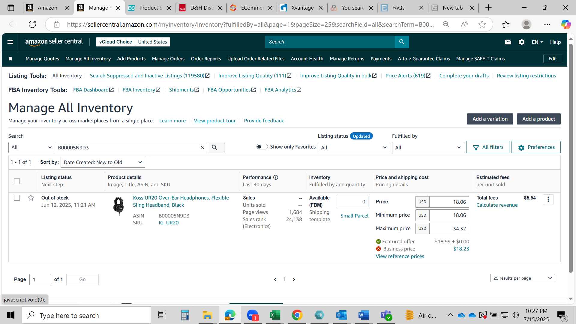
Task: Check the Koss UR20 row checkbox
Action: (x=17, y=198)
